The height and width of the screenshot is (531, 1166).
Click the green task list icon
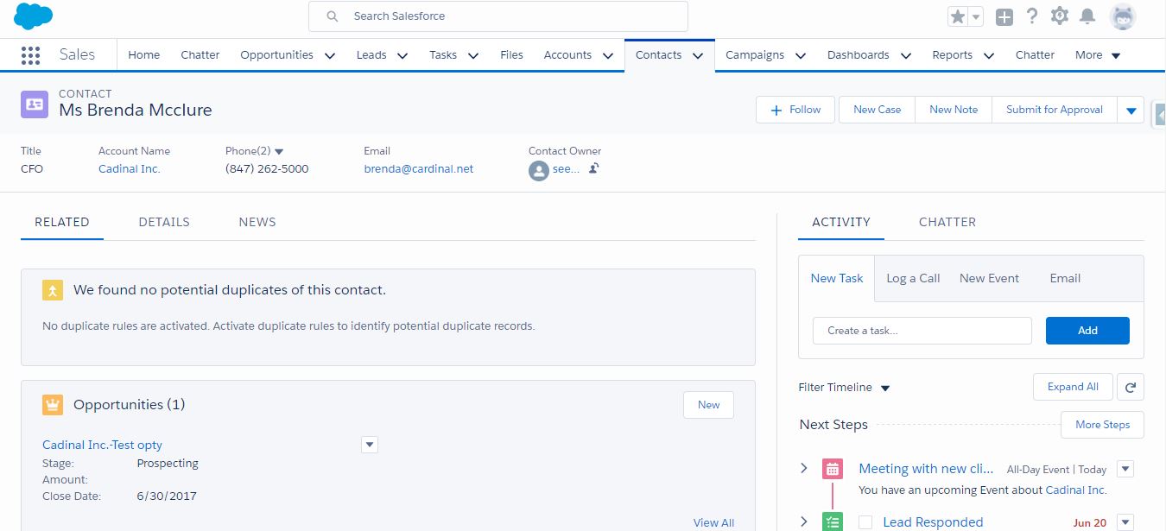tap(833, 522)
